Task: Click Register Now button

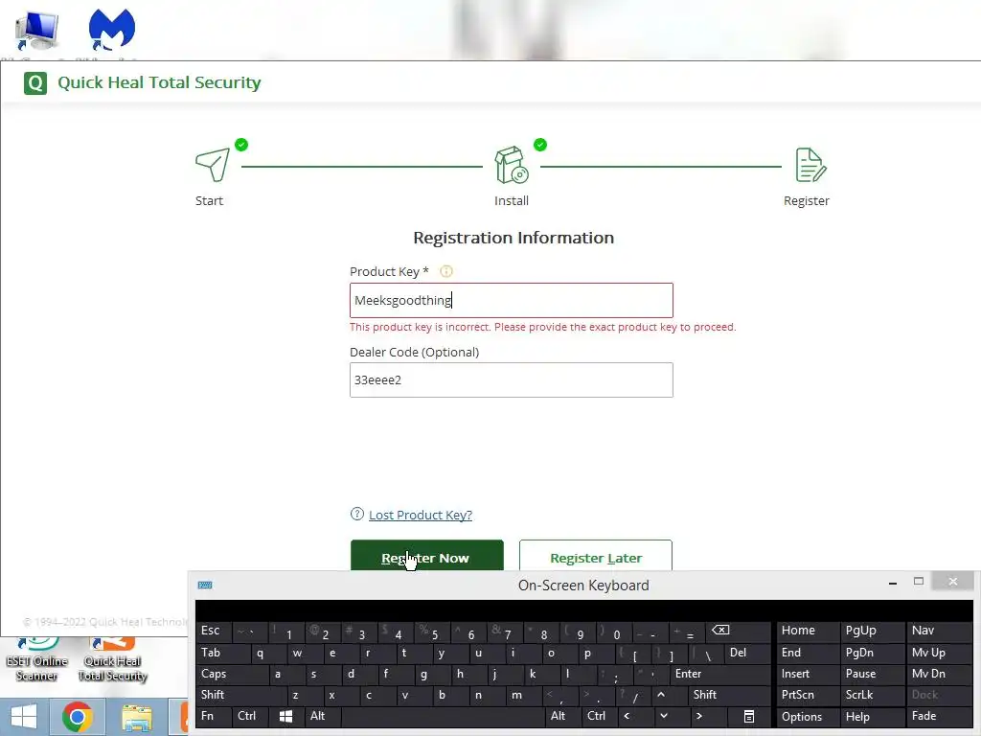Action: 426,556
